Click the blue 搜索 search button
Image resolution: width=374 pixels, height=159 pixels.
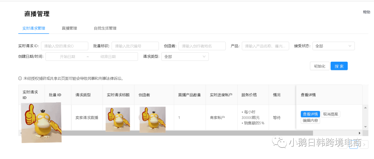tap(339, 66)
